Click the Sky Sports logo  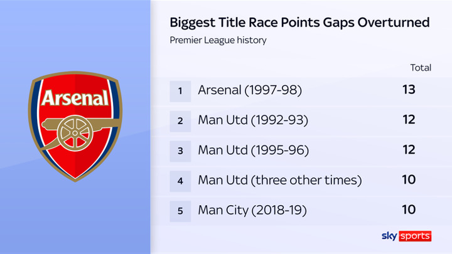[x=406, y=236]
